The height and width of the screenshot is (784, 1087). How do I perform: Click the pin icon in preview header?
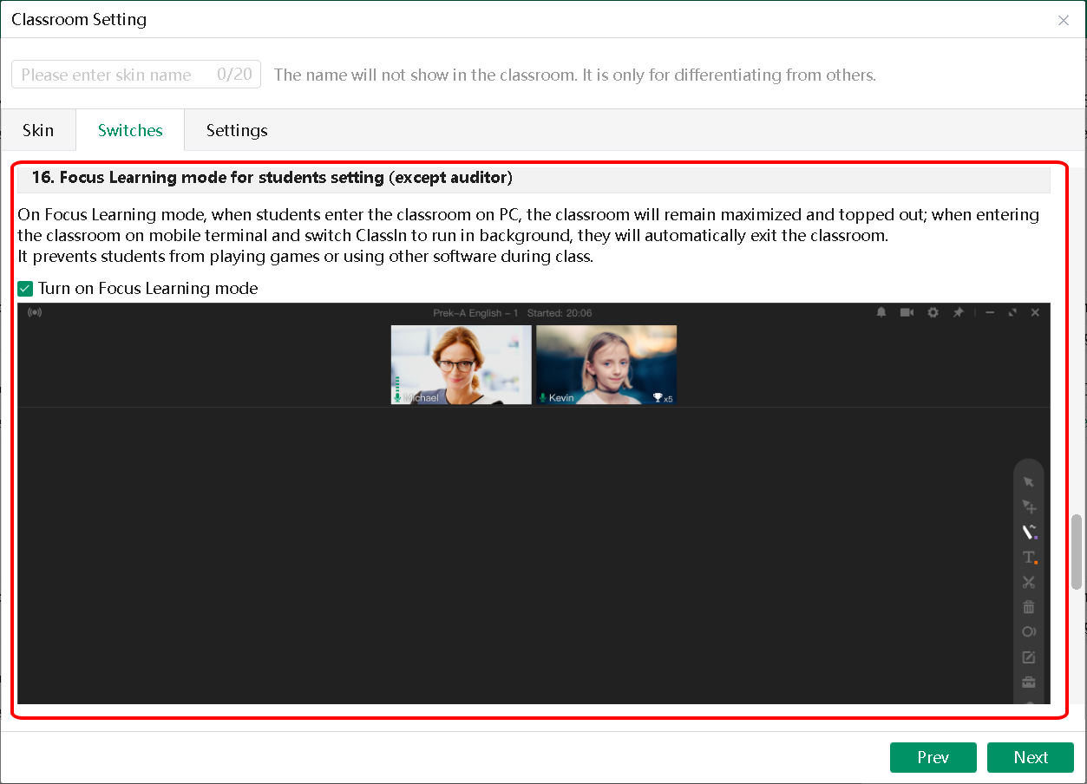point(958,312)
